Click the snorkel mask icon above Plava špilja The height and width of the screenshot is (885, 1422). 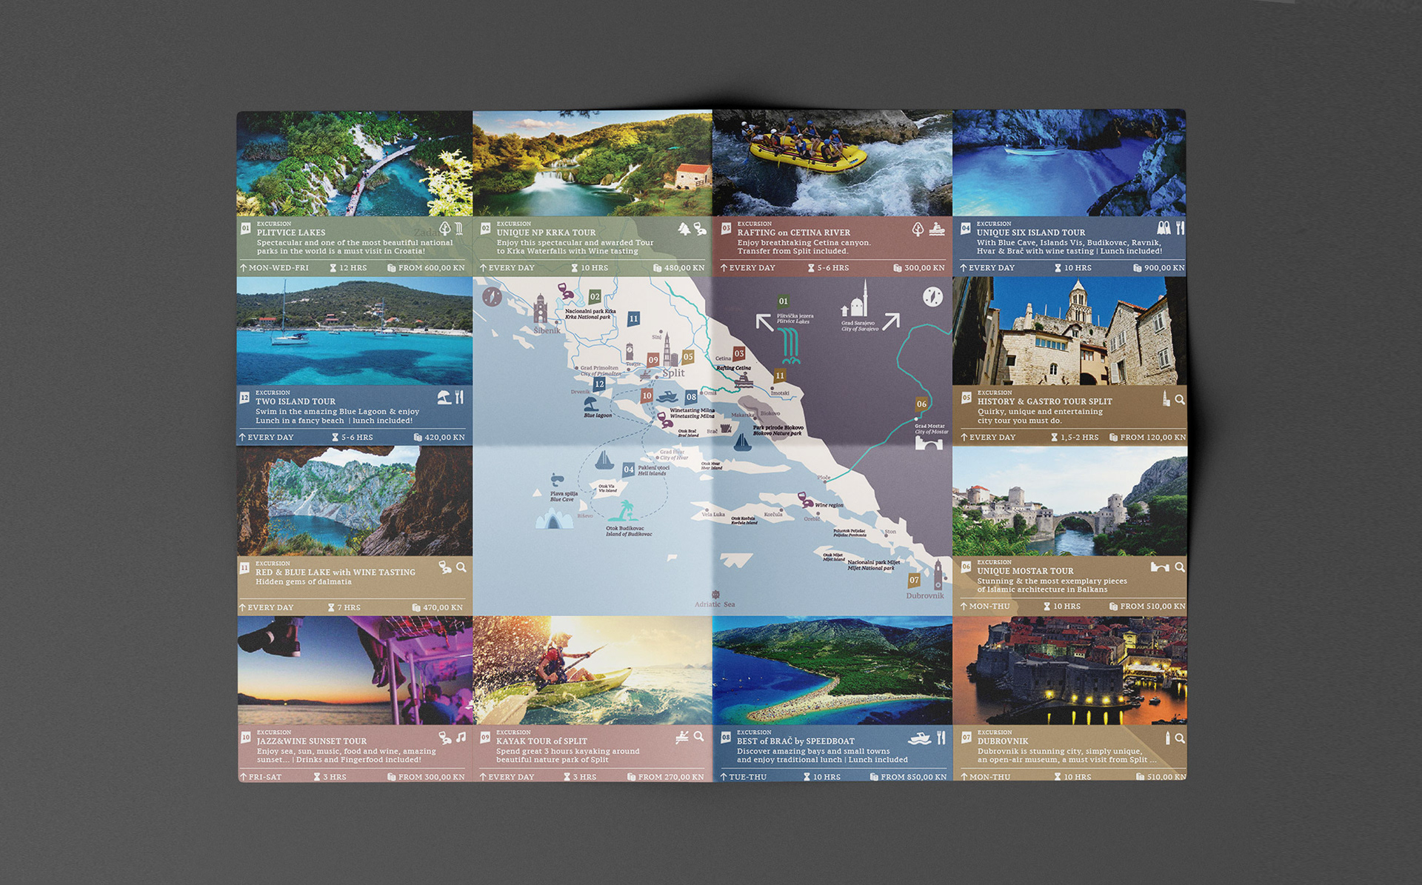tap(557, 480)
